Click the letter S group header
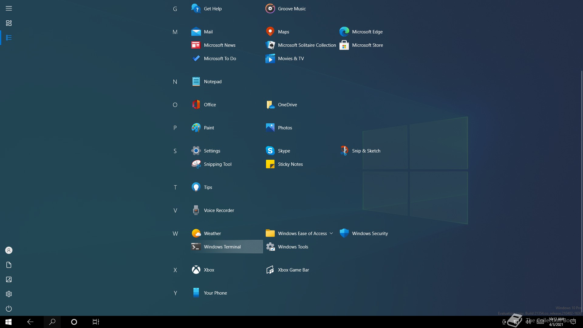The image size is (583, 328). (x=175, y=151)
